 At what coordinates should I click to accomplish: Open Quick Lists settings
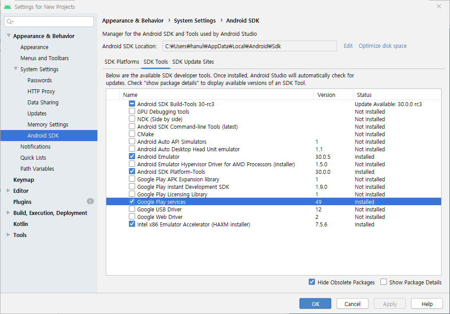[x=33, y=157]
